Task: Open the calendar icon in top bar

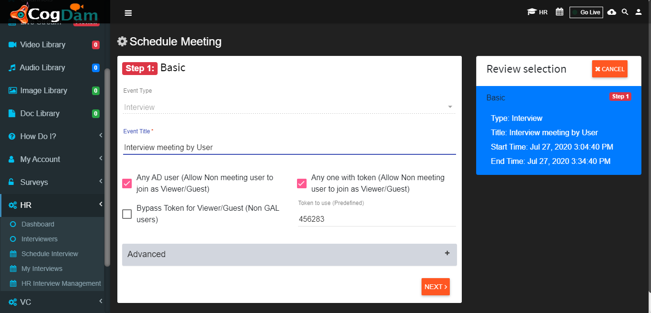Action: click(560, 12)
